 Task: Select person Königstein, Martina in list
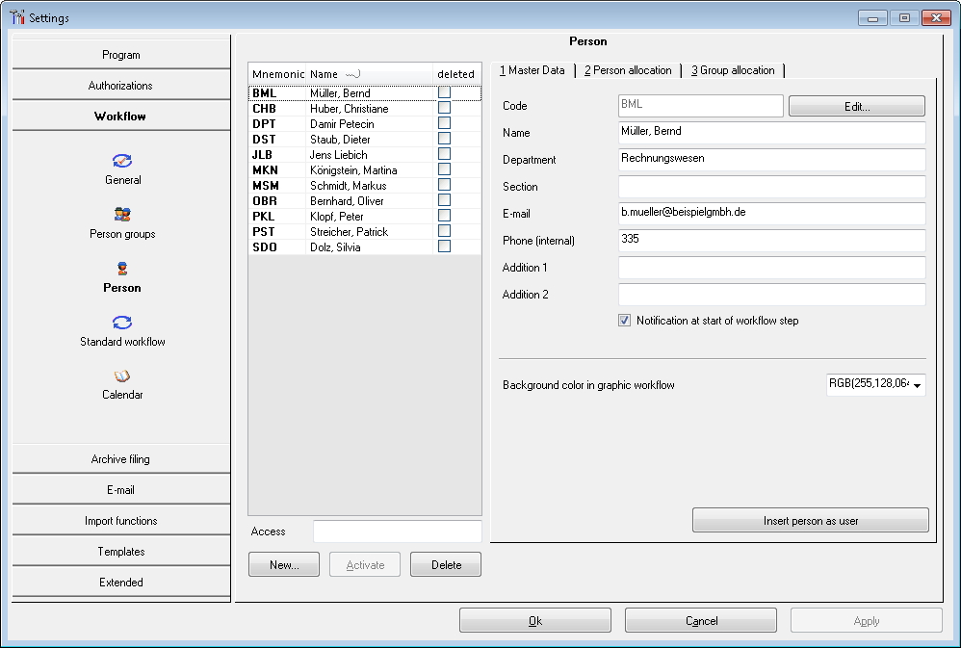point(365,169)
